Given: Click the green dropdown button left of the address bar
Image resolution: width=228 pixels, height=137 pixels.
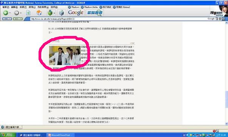Looking at the screenshot, I should pyautogui.click(x=18, y=19).
